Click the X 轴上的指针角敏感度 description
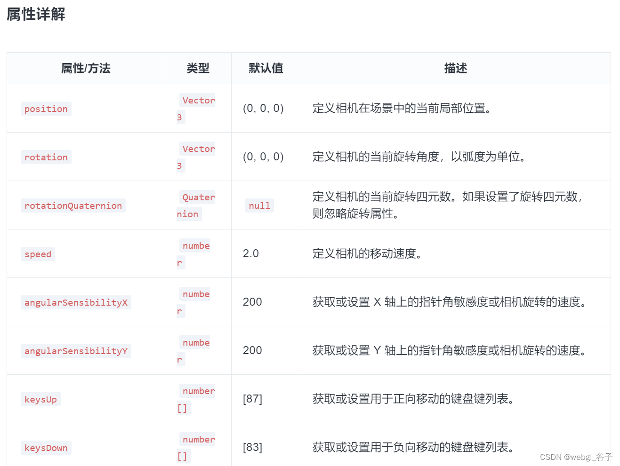This screenshot has height=466, width=620. [x=450, y=302]
